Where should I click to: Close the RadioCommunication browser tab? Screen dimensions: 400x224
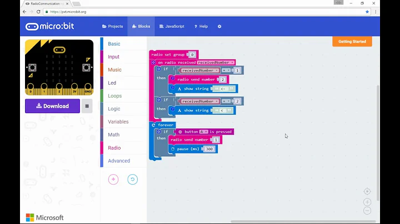click(67, 3)
